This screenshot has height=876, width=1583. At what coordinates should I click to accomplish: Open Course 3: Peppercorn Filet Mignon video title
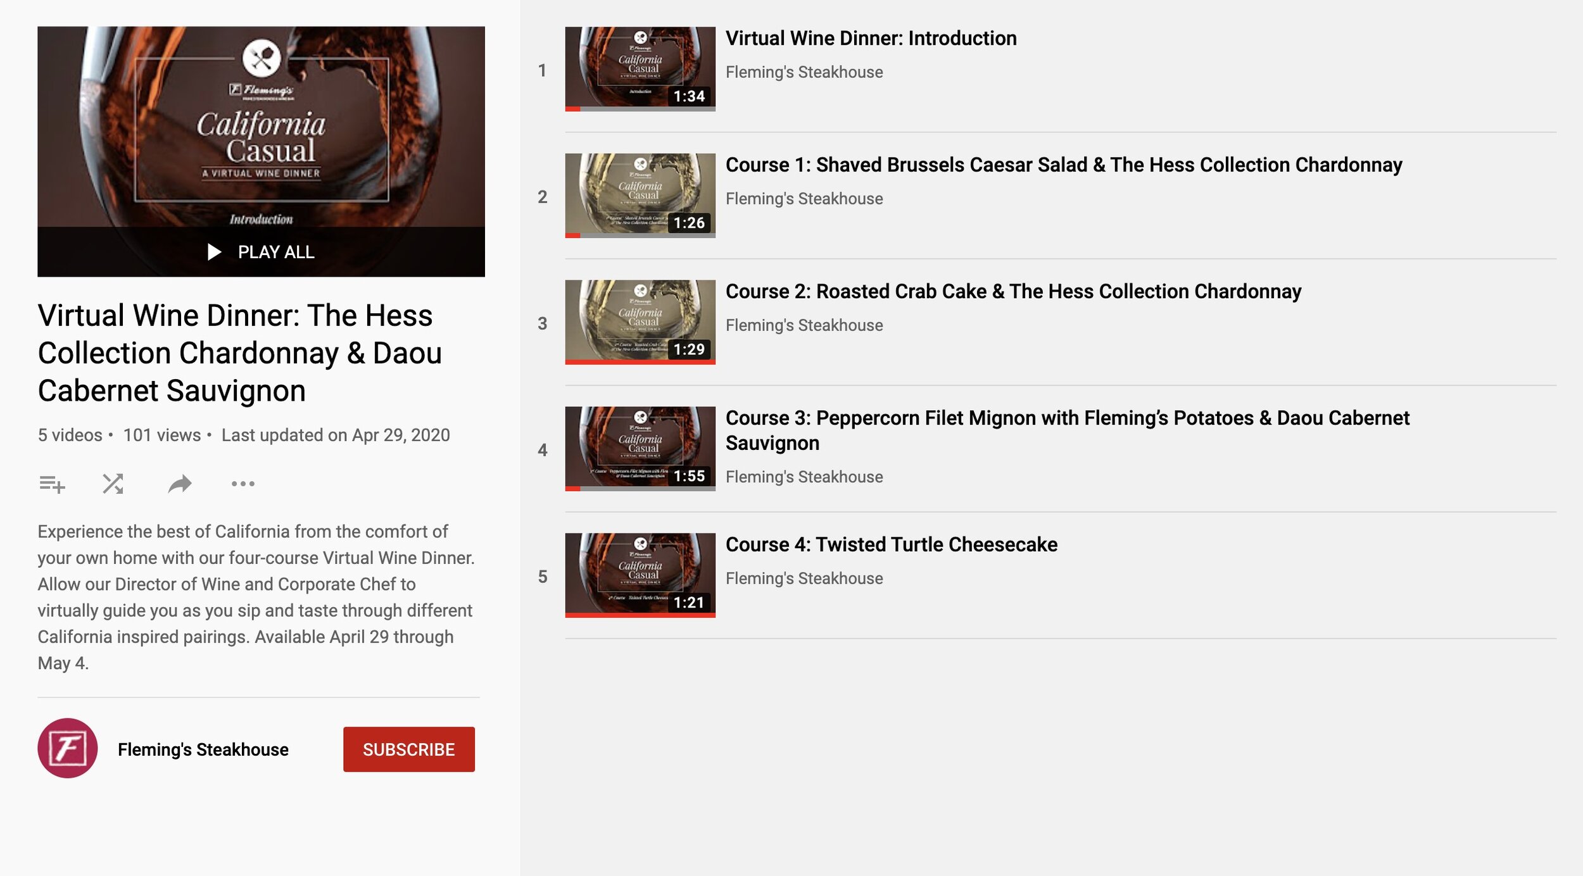tap(1068, 430)
